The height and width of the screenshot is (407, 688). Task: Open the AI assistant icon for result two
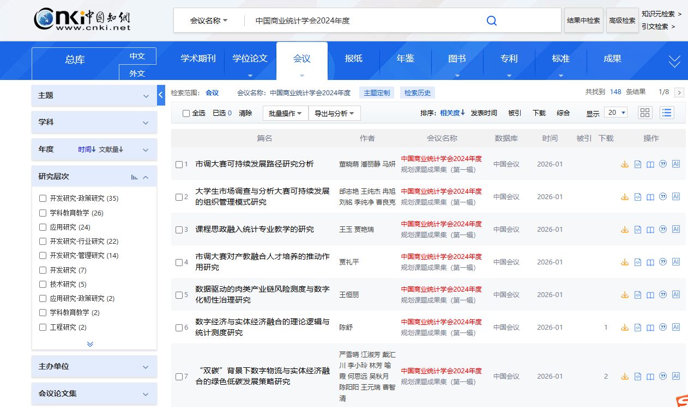click(x=676, y=196)
